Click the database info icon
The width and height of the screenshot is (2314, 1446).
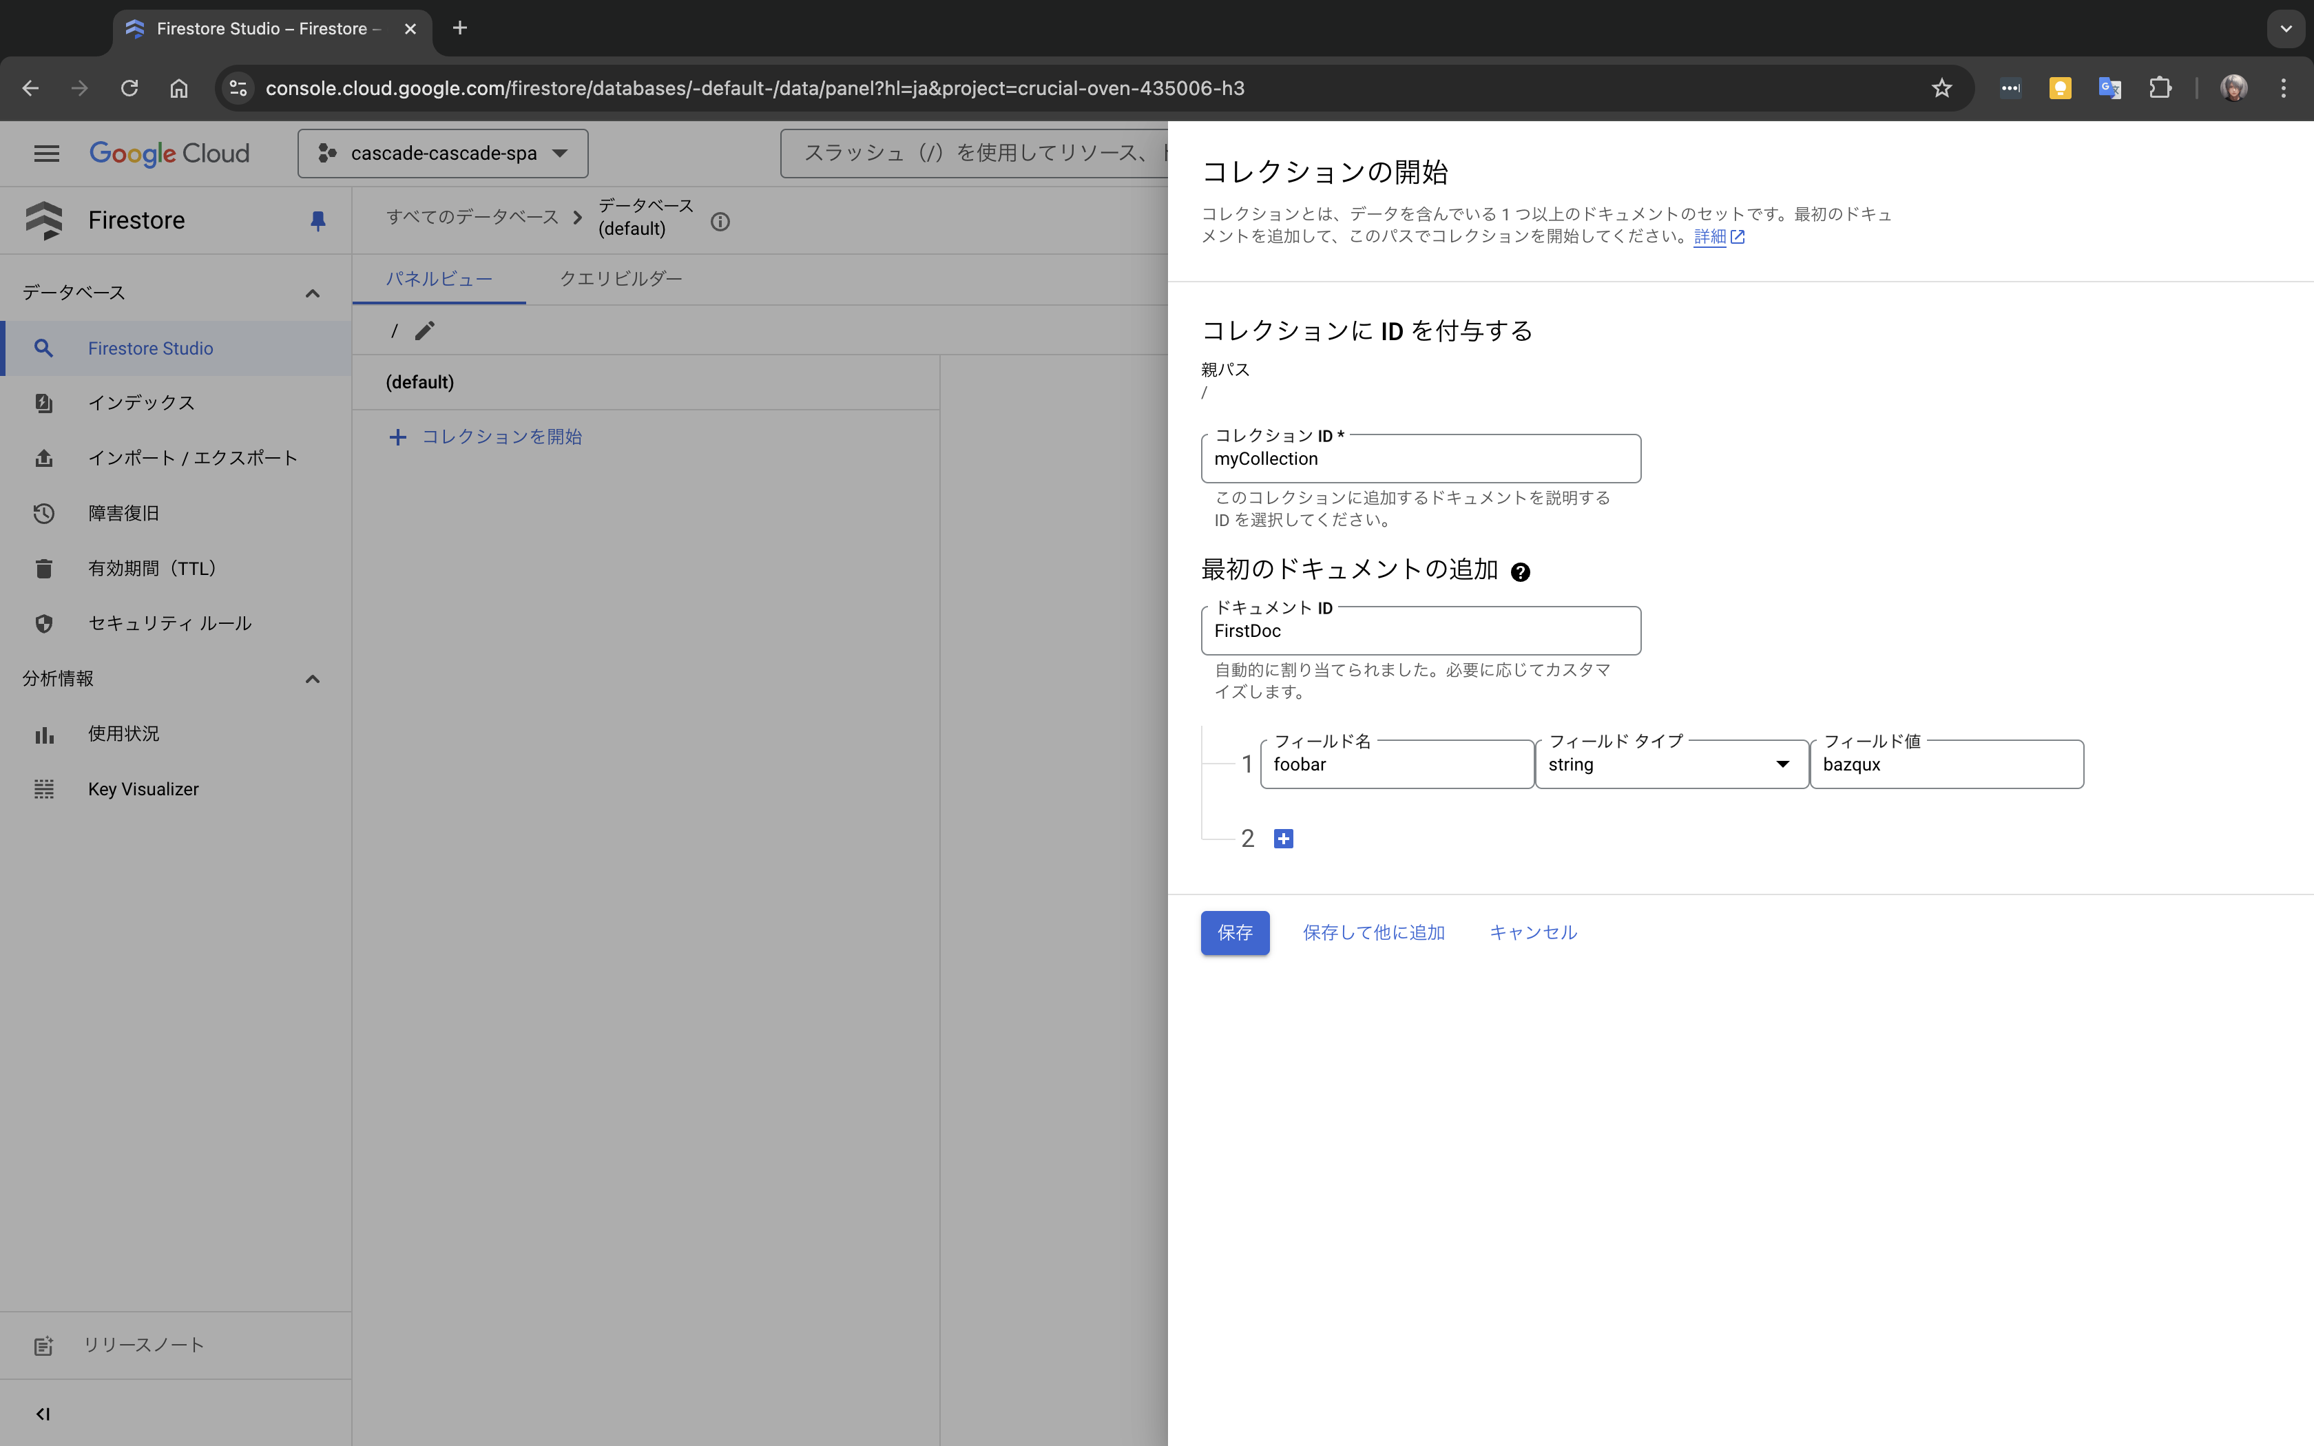coord(720,222)
